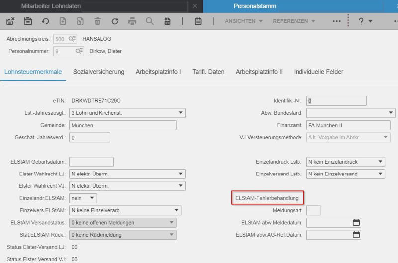Click the undo arrow icon
The height and width of the screenshot is (263, 398).
45,21
